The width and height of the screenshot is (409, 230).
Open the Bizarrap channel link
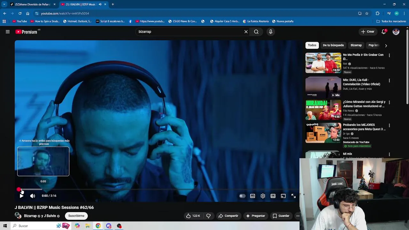click(x=30, y=216)
